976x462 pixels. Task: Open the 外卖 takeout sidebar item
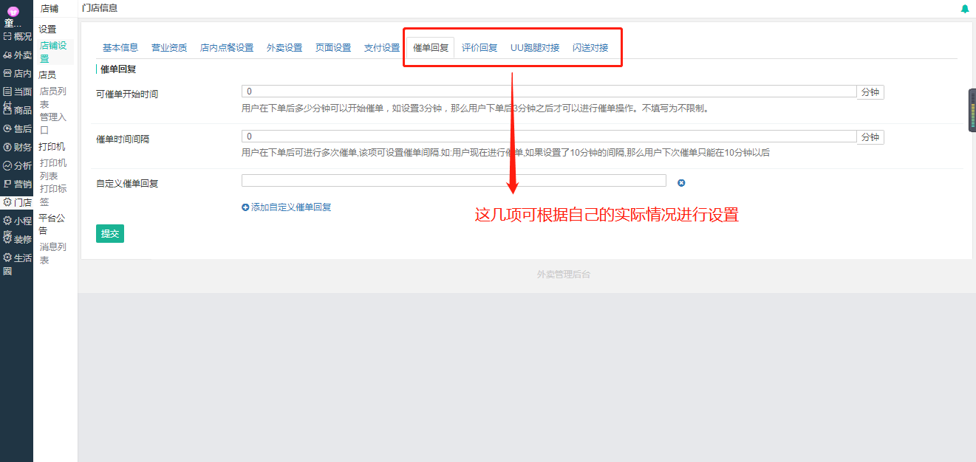tap(17, 55)
